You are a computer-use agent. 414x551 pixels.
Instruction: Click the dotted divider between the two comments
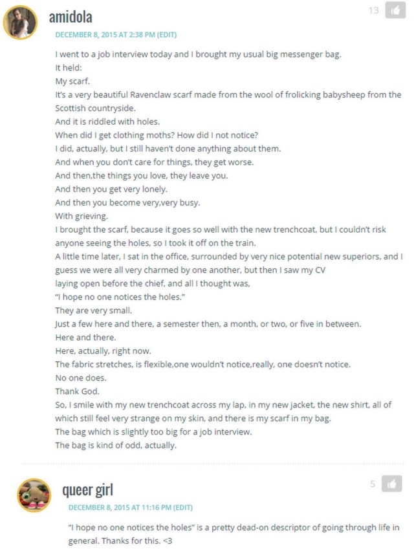click(x=213, y=464)
